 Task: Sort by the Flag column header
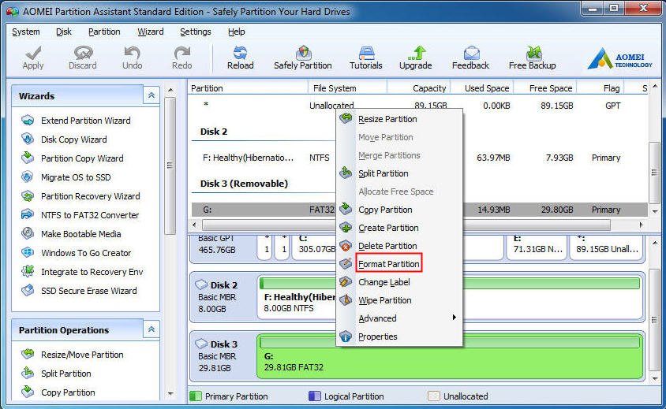(x=600, y=88)
